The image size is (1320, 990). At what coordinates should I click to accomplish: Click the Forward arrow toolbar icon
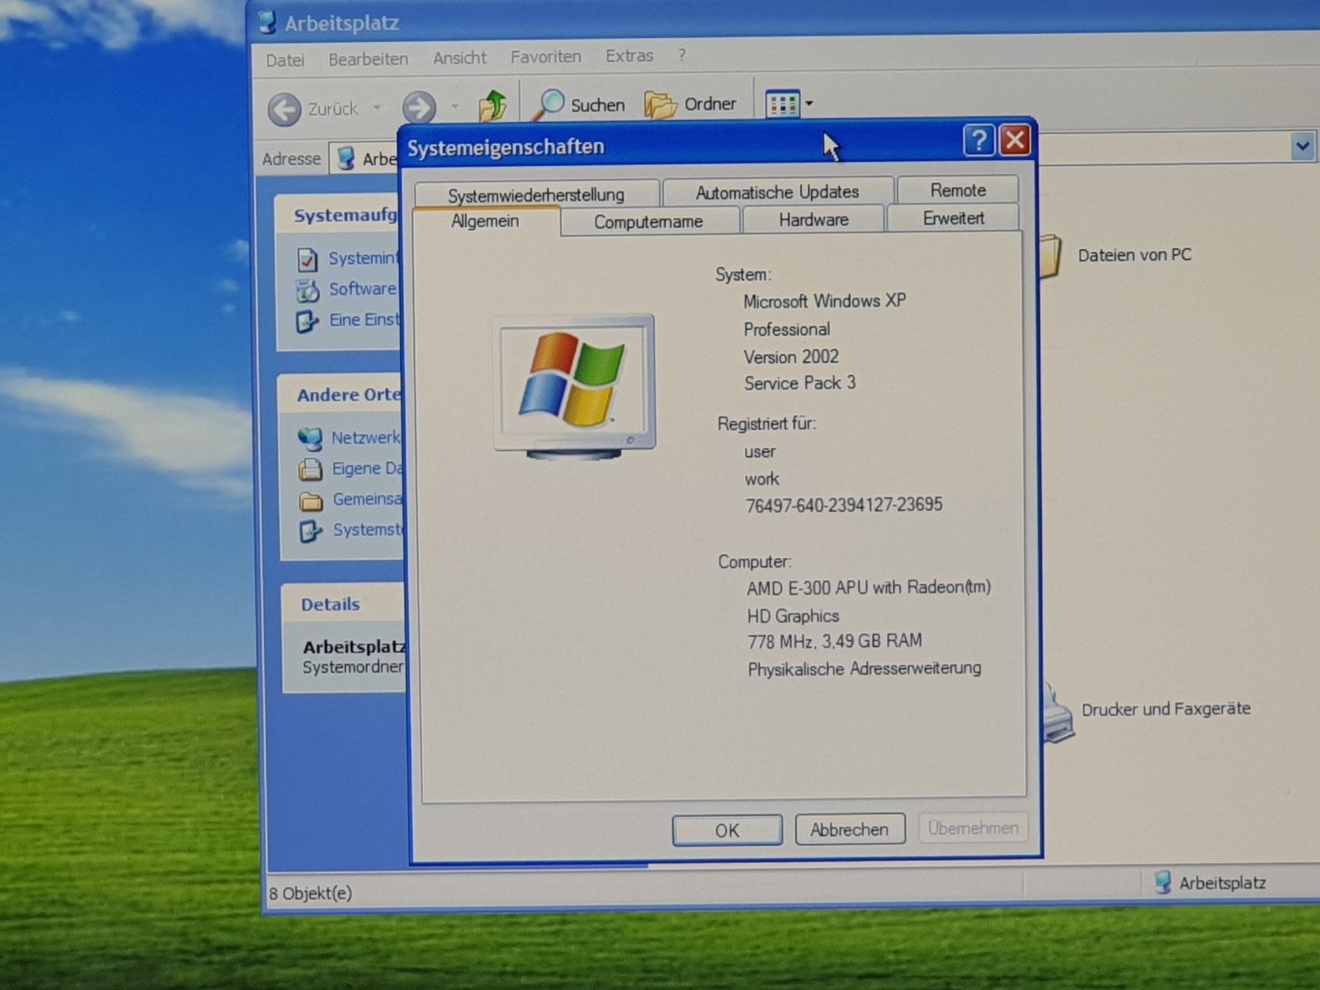point(419,107)
